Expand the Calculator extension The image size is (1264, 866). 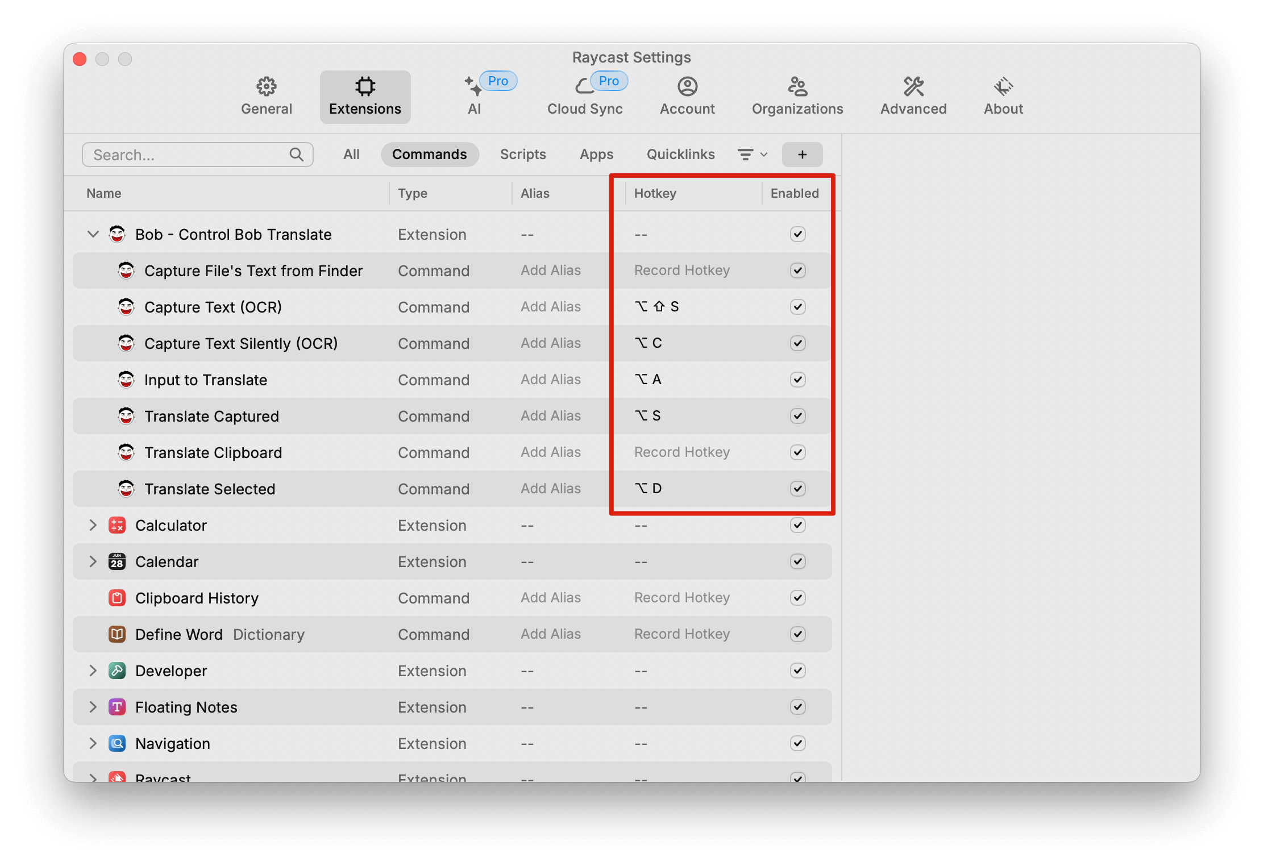[93, 525]
